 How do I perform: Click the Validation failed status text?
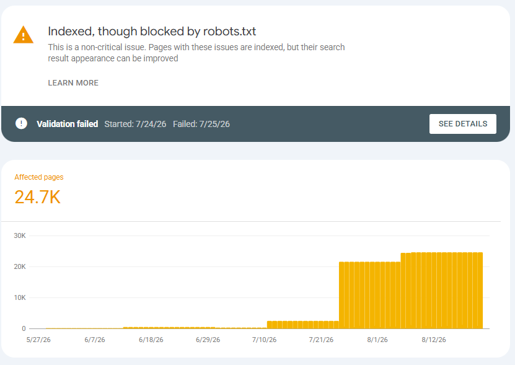pyautogui.click(x=68, y=124)
